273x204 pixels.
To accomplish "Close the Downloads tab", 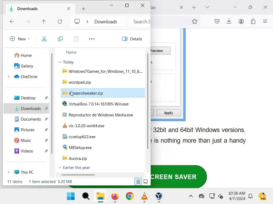I will (69, 8).
